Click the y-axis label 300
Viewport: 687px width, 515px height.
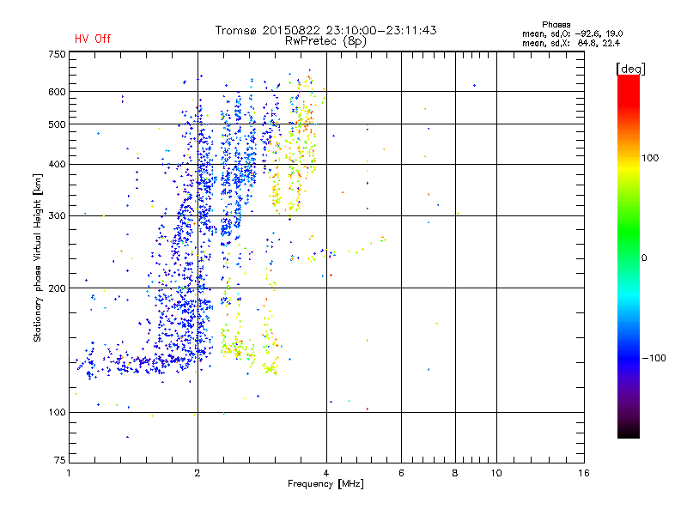point(58,215)
